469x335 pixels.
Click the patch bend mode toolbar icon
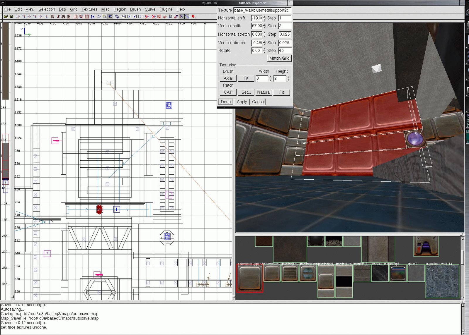coord(170,16)
